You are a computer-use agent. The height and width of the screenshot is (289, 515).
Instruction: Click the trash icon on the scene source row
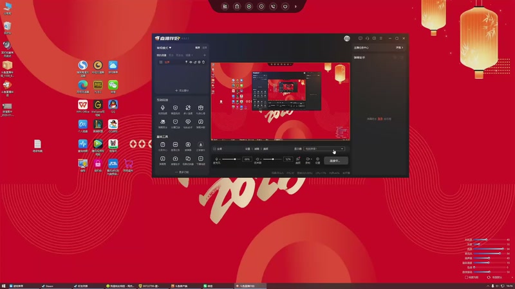tap(203, 62)
